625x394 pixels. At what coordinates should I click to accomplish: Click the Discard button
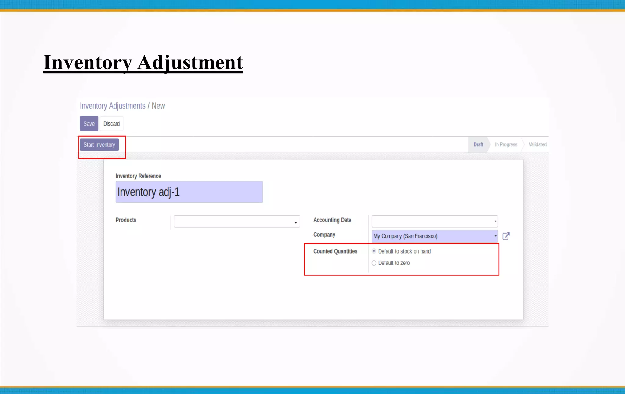[x=111, y=124]
